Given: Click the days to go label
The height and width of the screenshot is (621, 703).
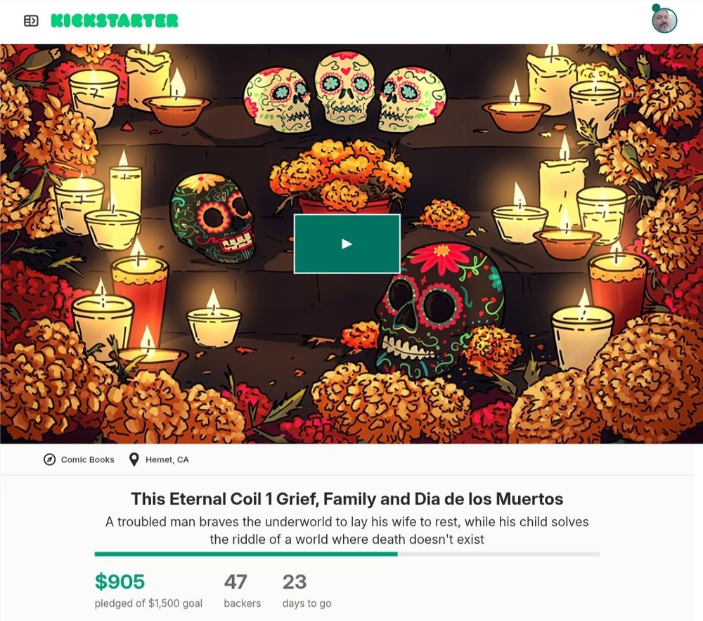Looking at the screenshot, I should pyautogui.click(x=307, y=603).
